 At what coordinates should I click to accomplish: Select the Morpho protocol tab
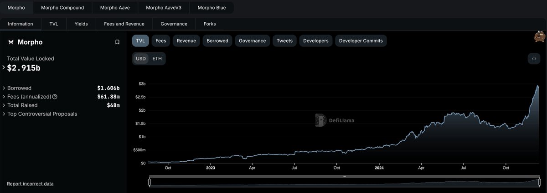pyautogui.click(x=16, y=8)
